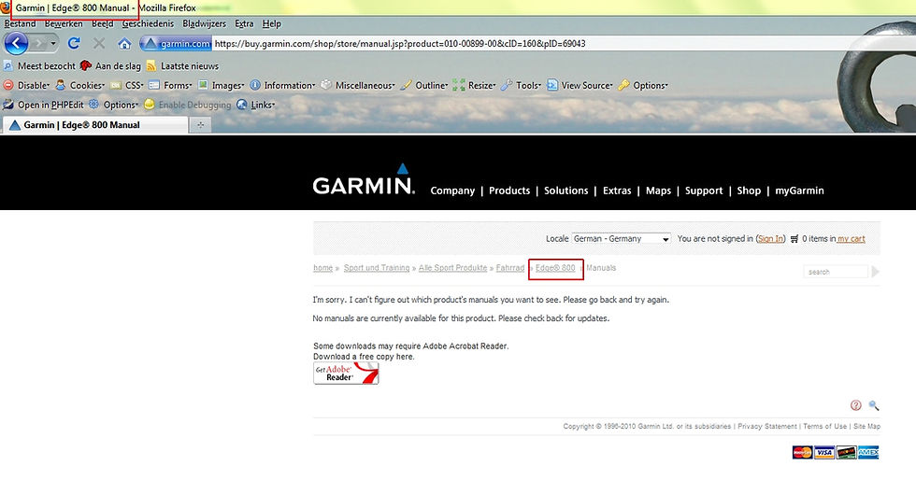Image resolution: width=916 pixels, height=480 pixels.
Task: Open the Aan de slag bookmark
Action: 110,66
